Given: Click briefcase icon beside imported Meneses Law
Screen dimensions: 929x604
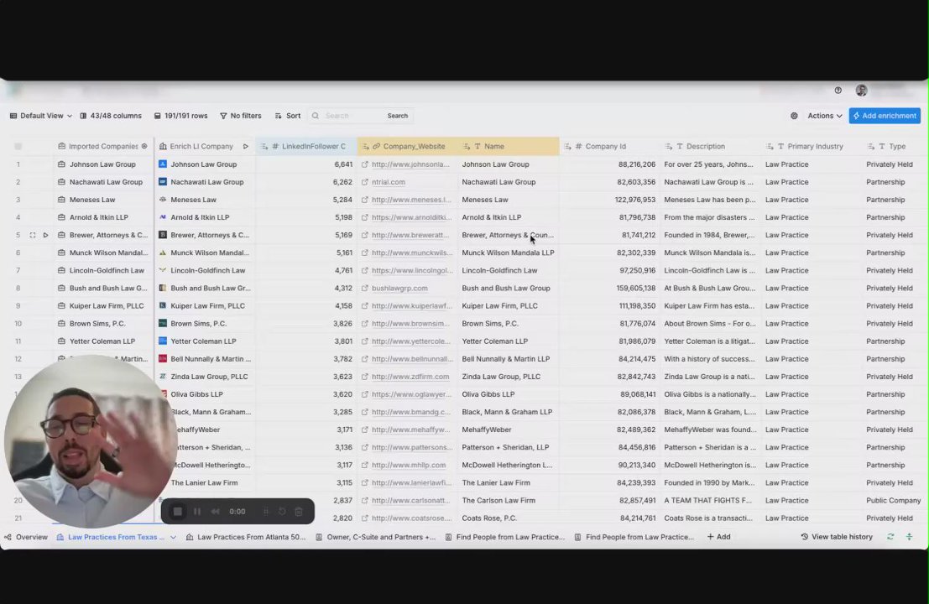Looking at the screenshot, I should click(61, 200).
